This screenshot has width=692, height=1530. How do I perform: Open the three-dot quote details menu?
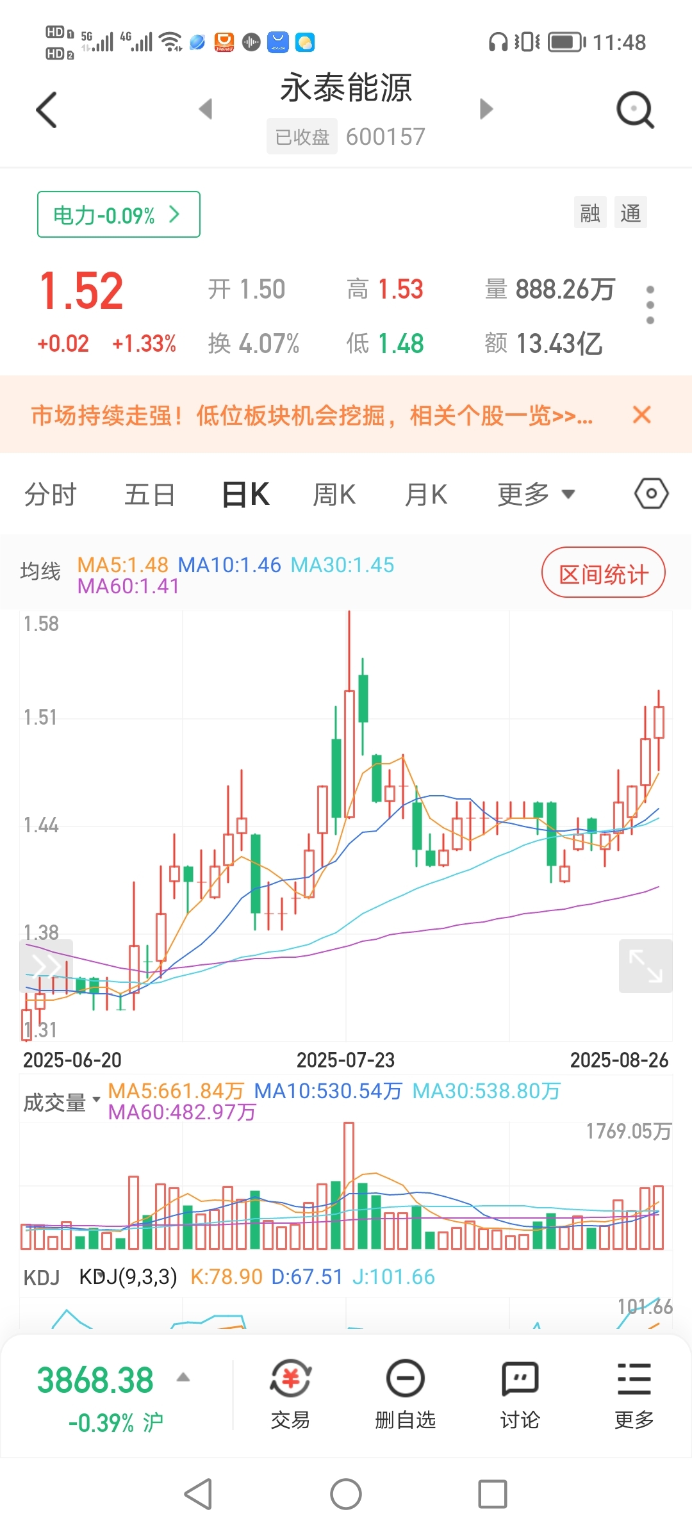pyautogui.click(x=650, y=304)
